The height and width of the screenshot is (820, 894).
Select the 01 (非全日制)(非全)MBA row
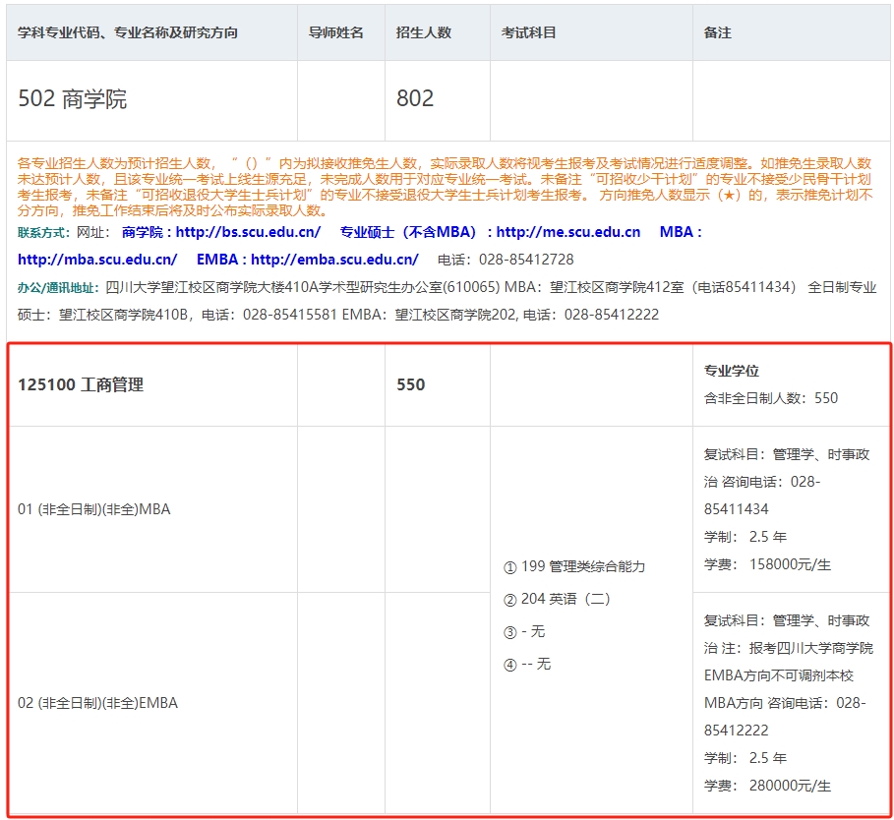coord(94,509)
